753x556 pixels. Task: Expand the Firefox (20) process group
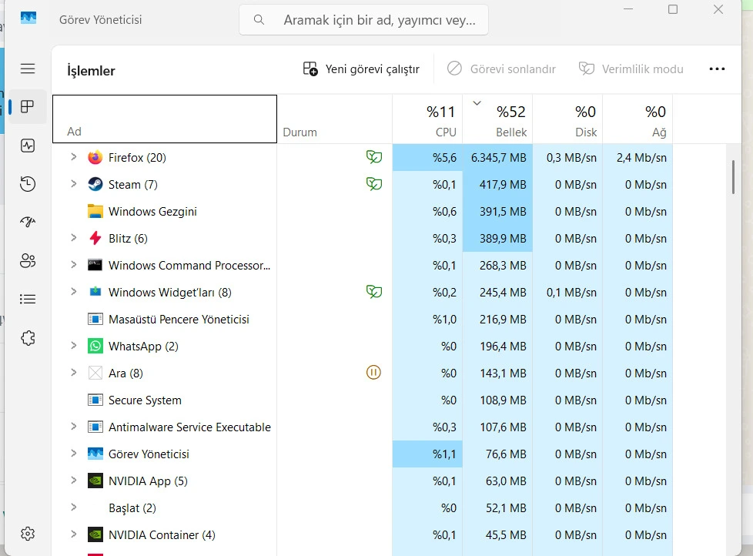point(73,156)
